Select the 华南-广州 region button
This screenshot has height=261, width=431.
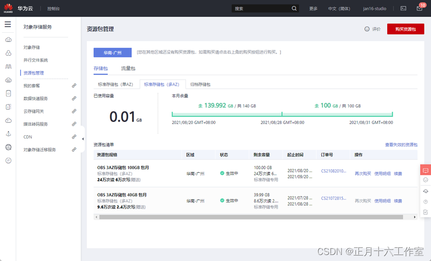(x=112, y=52)
